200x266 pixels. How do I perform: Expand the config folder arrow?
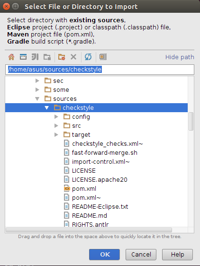tap(56, 117)
